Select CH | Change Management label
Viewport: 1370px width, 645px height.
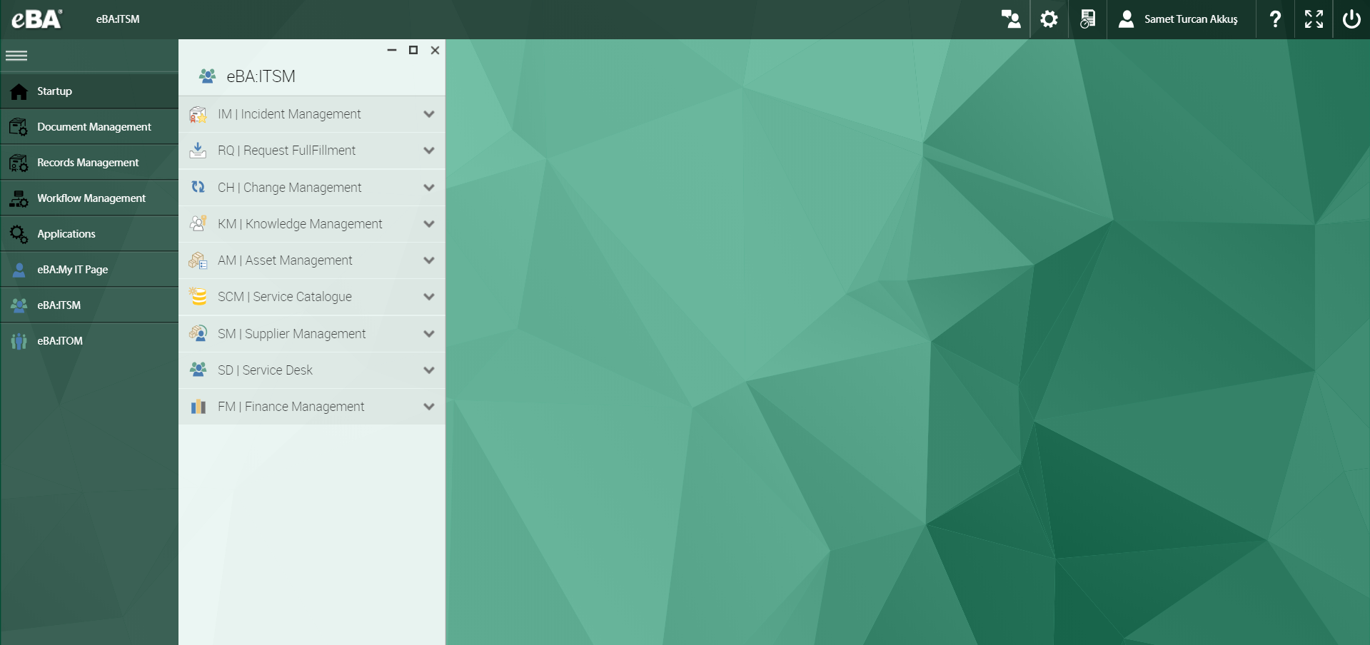coord(289,188)
